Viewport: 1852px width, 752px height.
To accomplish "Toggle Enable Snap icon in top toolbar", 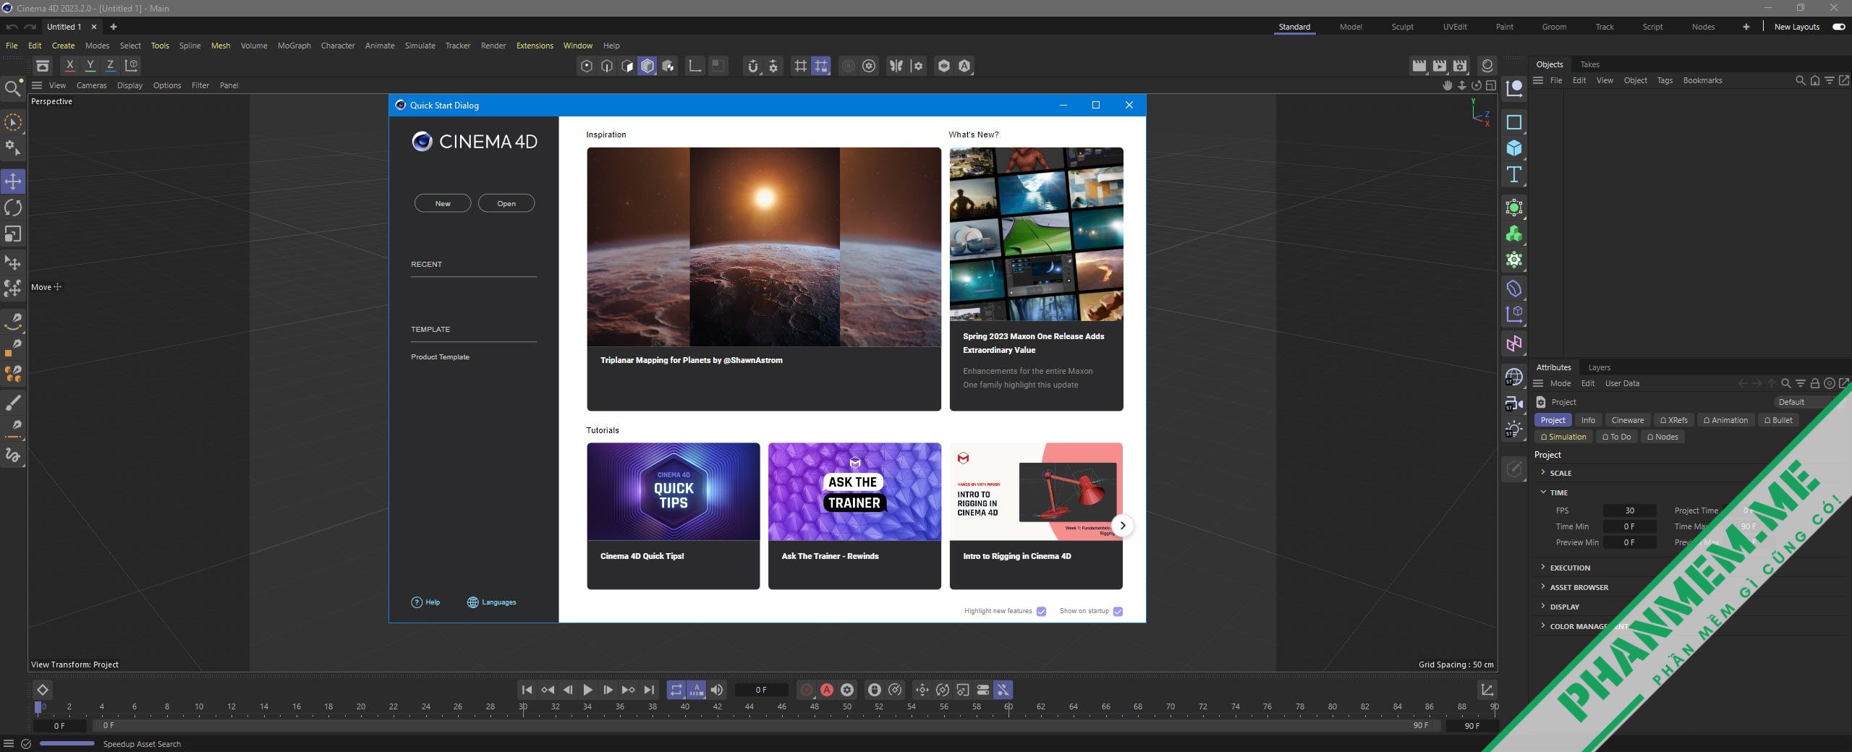I will point(753,66).
